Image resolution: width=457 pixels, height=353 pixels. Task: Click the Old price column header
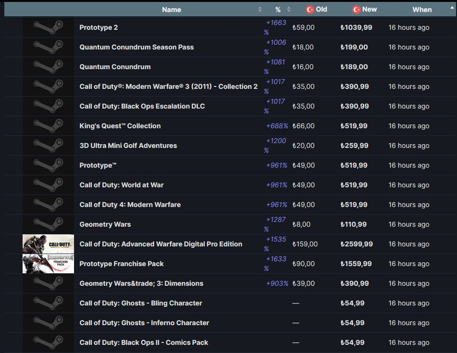click(317, 10)
